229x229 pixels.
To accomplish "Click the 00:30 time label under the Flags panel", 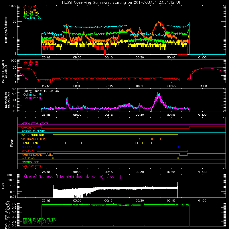I will (140, 172).
